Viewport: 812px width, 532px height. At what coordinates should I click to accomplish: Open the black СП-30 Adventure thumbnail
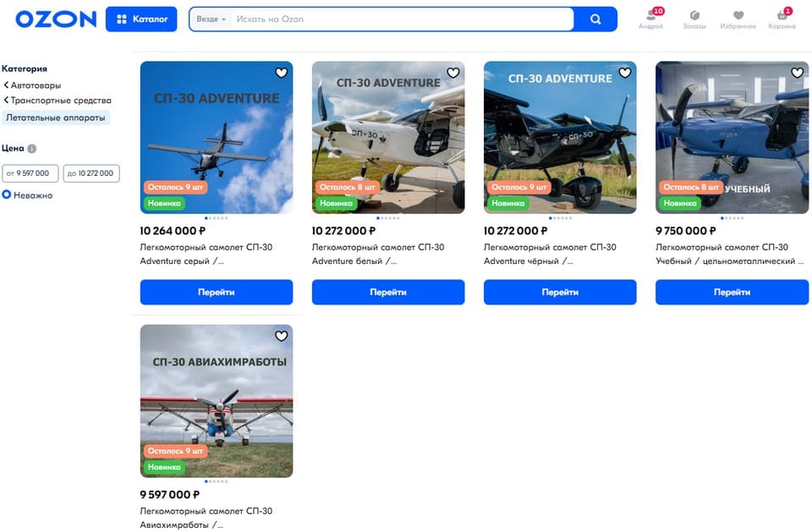[x=560, y=137]
